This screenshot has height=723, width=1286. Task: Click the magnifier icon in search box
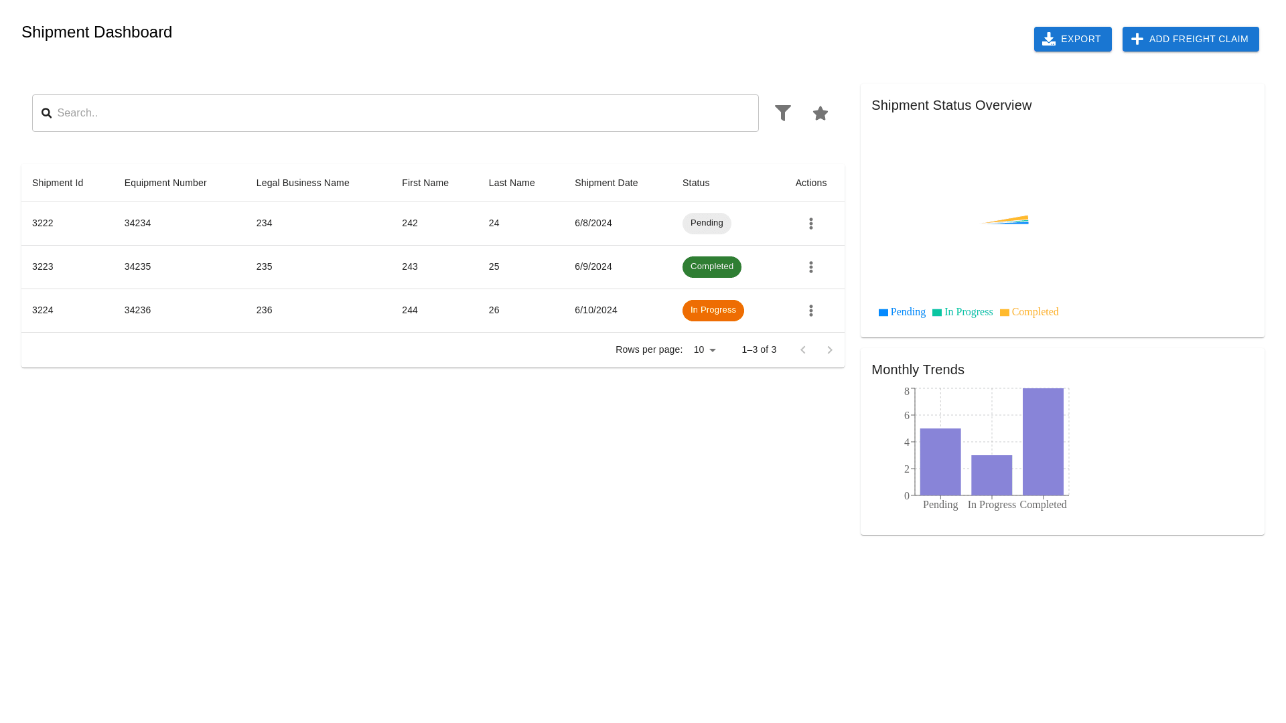pos(46,113)
